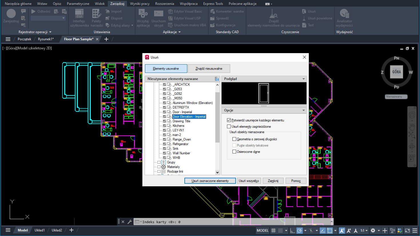
Task: Click scroll down arrow of element tree
Action: point(217,172)
